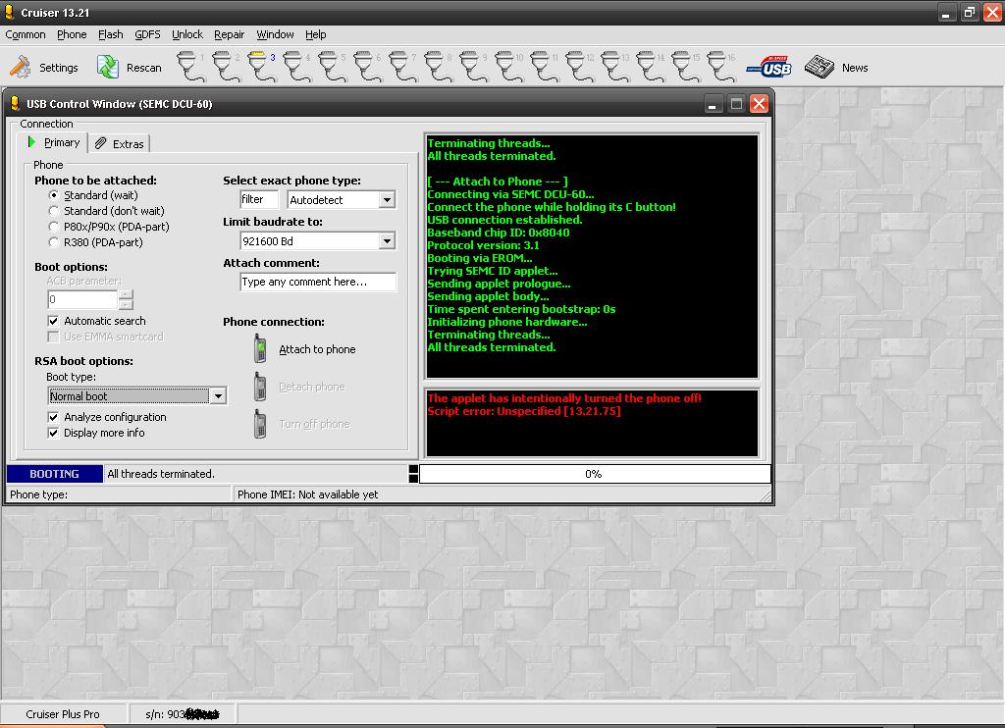Open the Repair menu
1005x728 pixels.
click(230, 34)
